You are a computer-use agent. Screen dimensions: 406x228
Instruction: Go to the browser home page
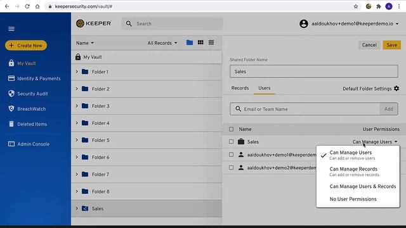pyautogui.click(x=37, y=6)
